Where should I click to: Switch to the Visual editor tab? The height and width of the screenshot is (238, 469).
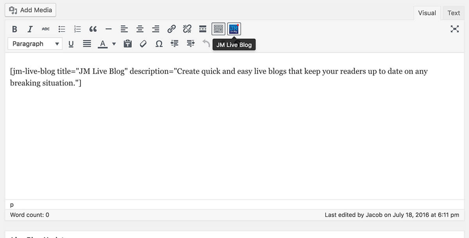427,13
